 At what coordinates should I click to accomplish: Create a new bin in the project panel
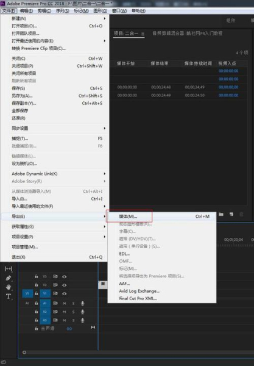pos(221,214)
